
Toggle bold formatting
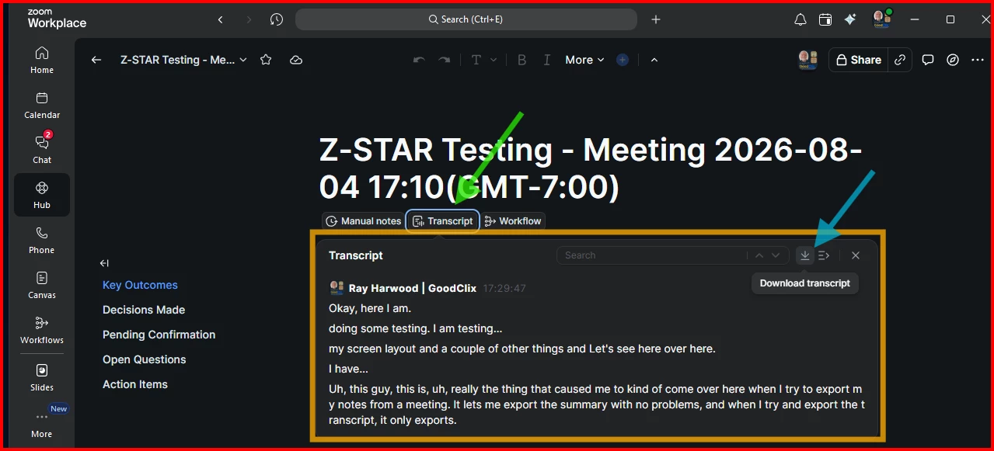tap(522, 60)
